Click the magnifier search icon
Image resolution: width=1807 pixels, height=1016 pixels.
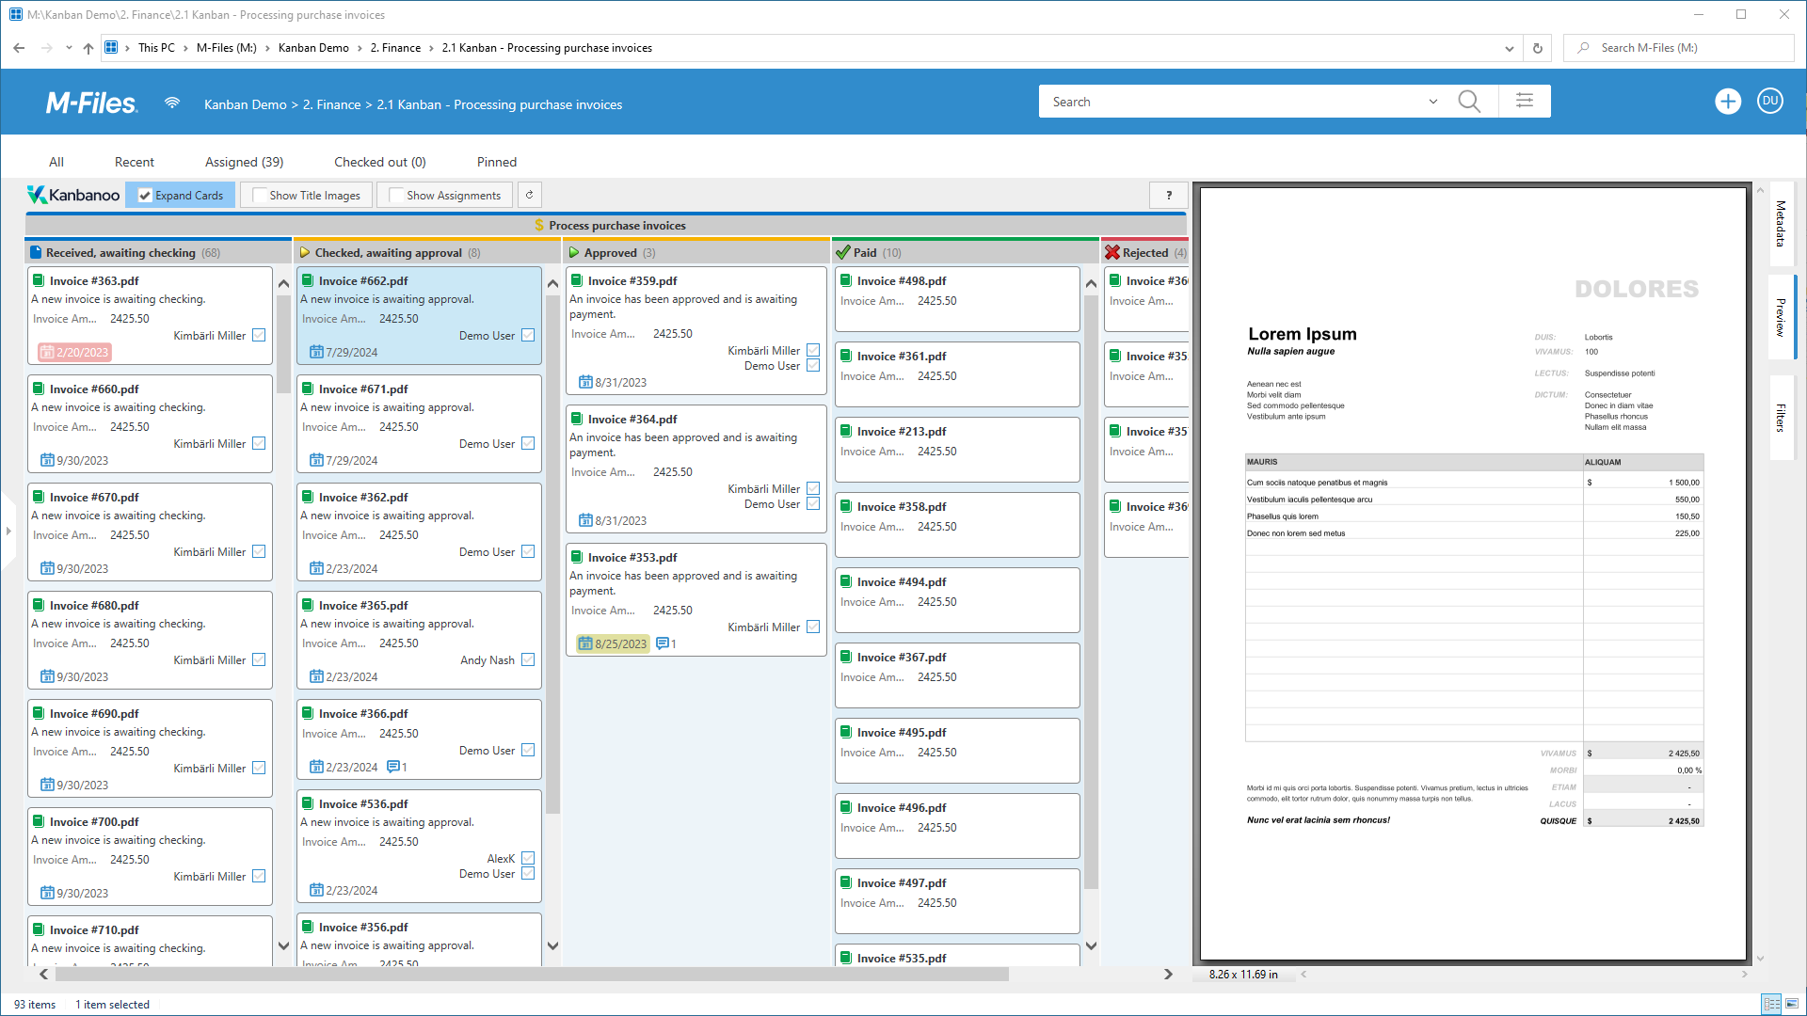(1468, 102)
